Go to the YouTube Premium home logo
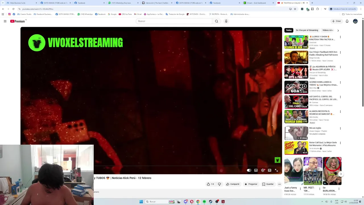This screenshot has height=205, width=364. pyautogui.click(x=18, y=21)
